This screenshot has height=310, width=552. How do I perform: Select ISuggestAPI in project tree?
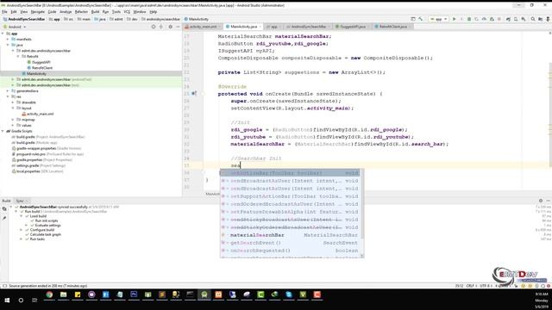tap(41, 62)
